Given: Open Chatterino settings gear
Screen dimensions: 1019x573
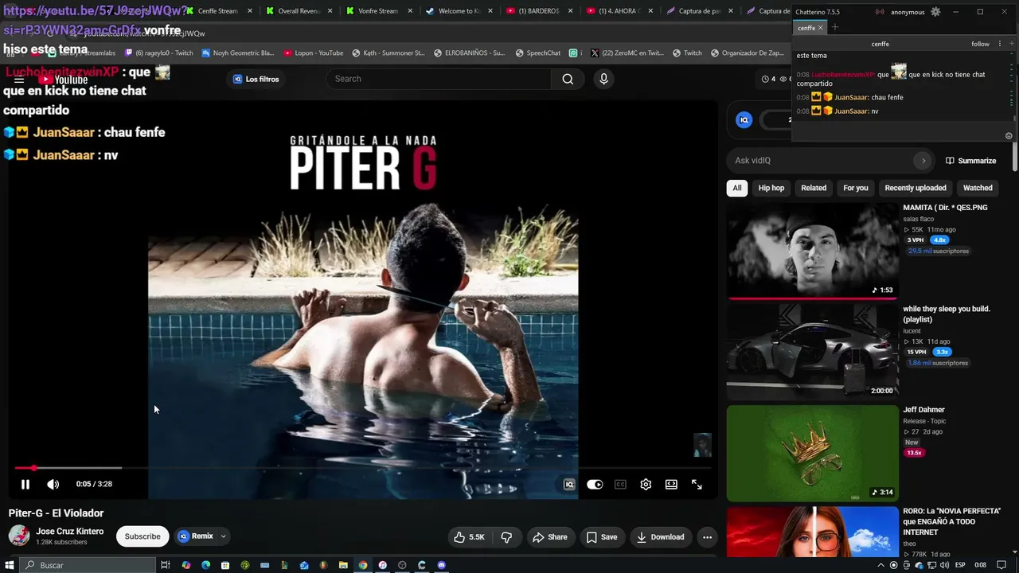Looking at the screenshot, I should tap(935, 12).
